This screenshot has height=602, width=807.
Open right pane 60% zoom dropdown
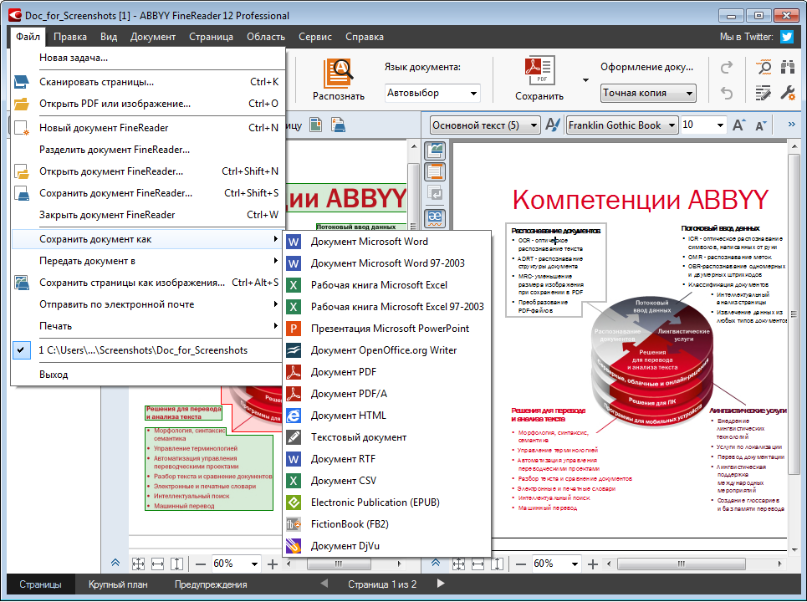click(575, 564)
